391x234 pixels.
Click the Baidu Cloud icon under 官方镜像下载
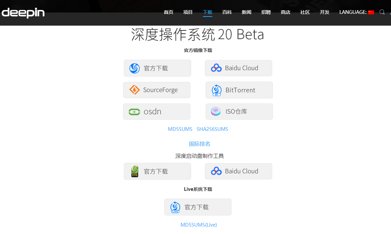tap(216, 68)
